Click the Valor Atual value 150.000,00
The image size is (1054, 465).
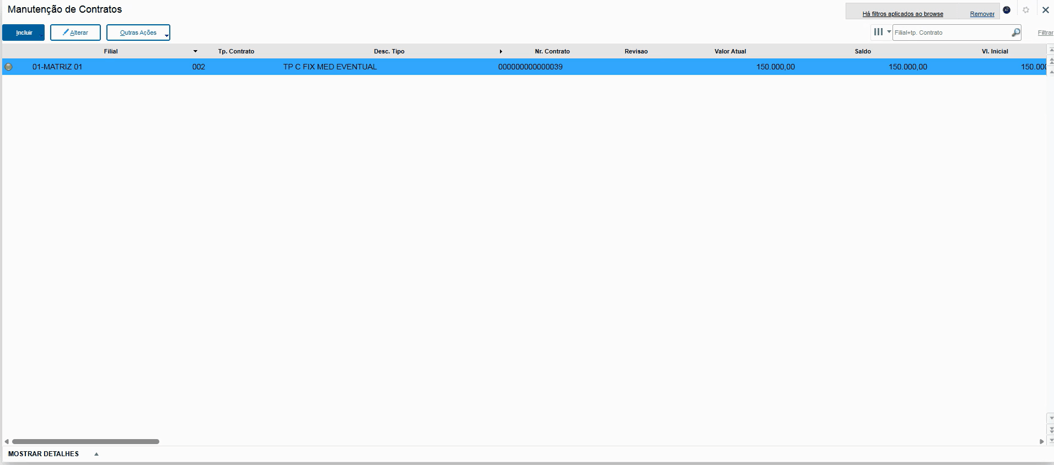(x=776, y=67)
